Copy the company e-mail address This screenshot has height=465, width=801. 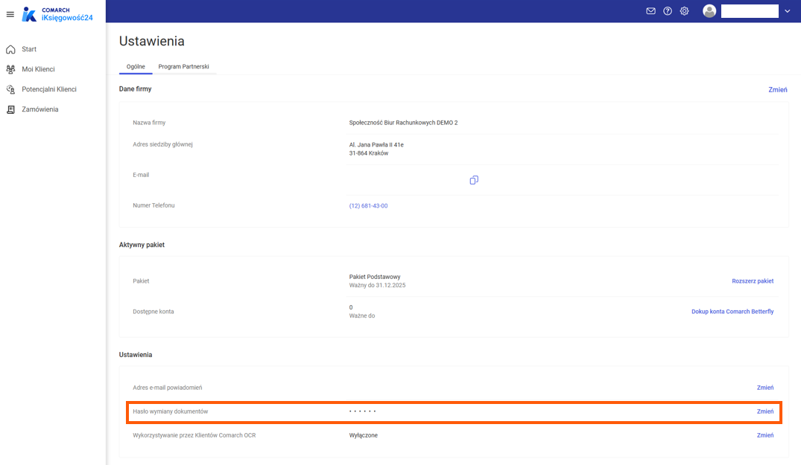coord(473,180)
